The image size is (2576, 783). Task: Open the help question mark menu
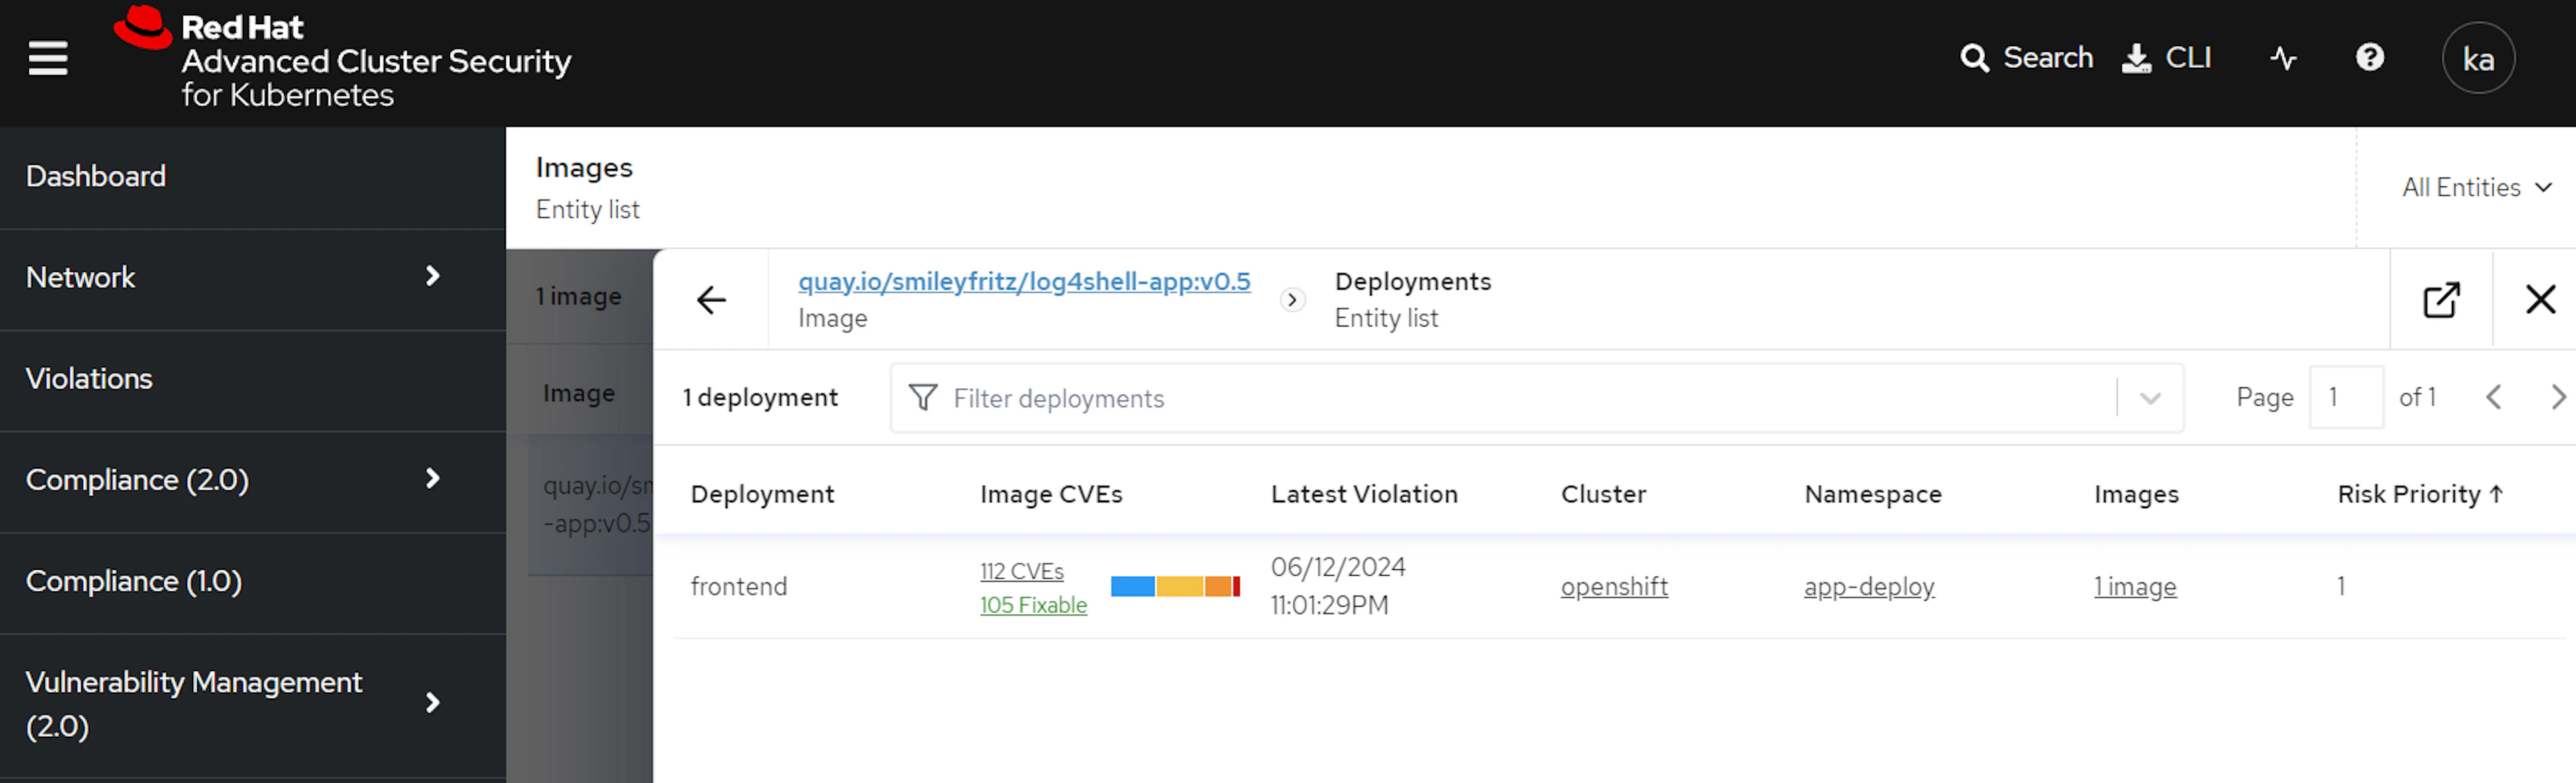point(2369,58)
